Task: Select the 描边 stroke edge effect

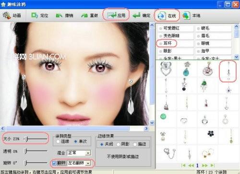Action: pos(135,144)
